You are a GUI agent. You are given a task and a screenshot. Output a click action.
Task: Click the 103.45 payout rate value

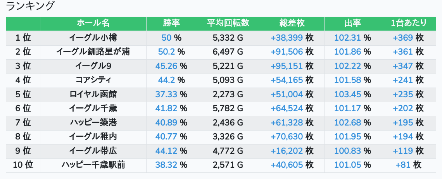[347, 95]
